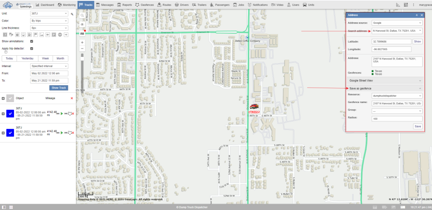Click Save button in geofence section
The image size is (432, 210).
pos(417,126)
